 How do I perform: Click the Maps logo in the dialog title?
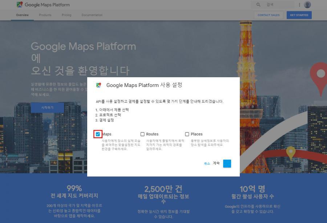click(x=98, y=85)
